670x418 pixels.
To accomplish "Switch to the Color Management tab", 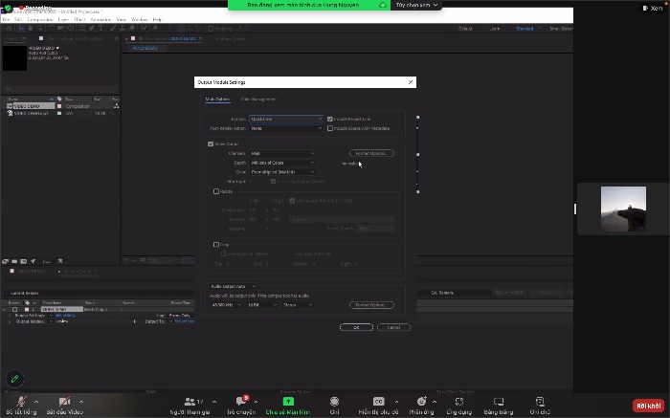I will pos(258,99).
